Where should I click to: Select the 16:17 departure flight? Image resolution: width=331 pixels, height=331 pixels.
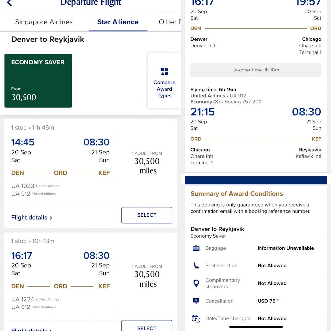tap(147, 327)
